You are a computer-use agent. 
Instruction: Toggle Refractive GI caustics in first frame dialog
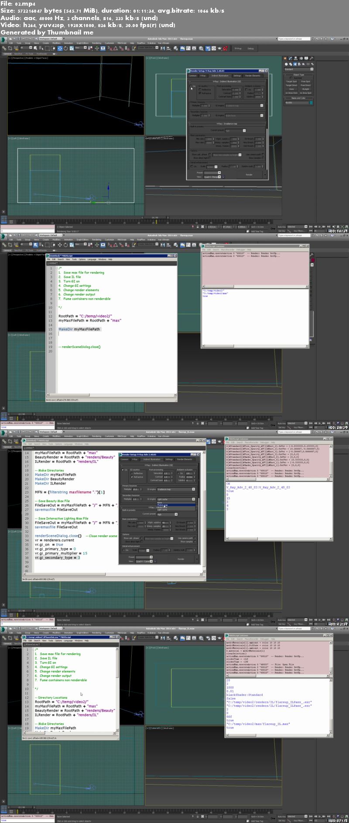pyautogui.click(x=200, y=93)
